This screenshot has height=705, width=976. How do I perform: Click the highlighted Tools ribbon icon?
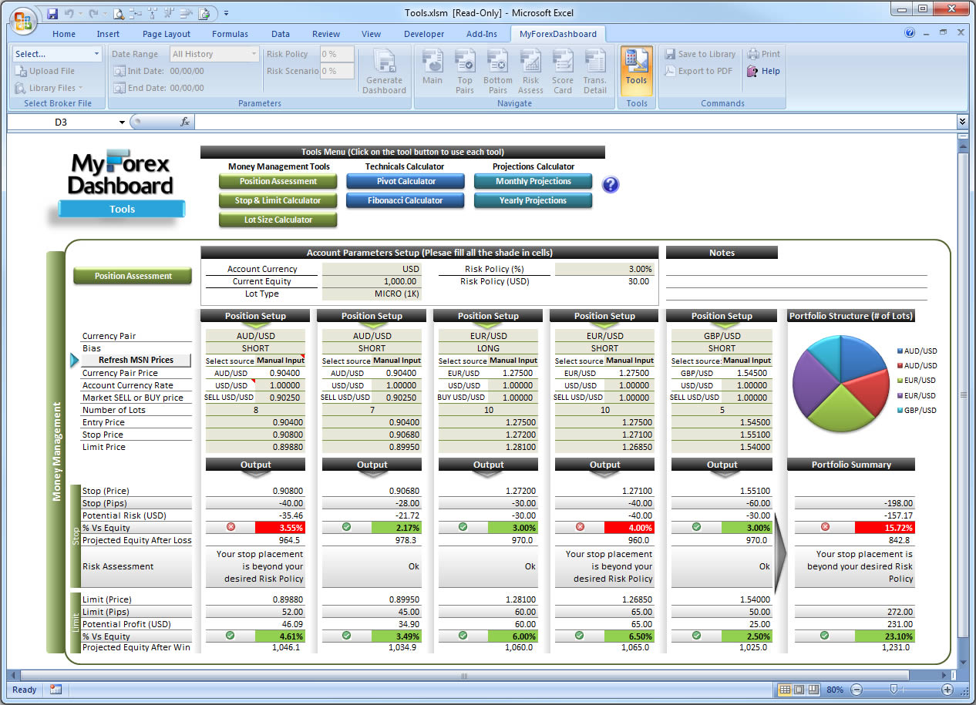[x=637, y=71]
